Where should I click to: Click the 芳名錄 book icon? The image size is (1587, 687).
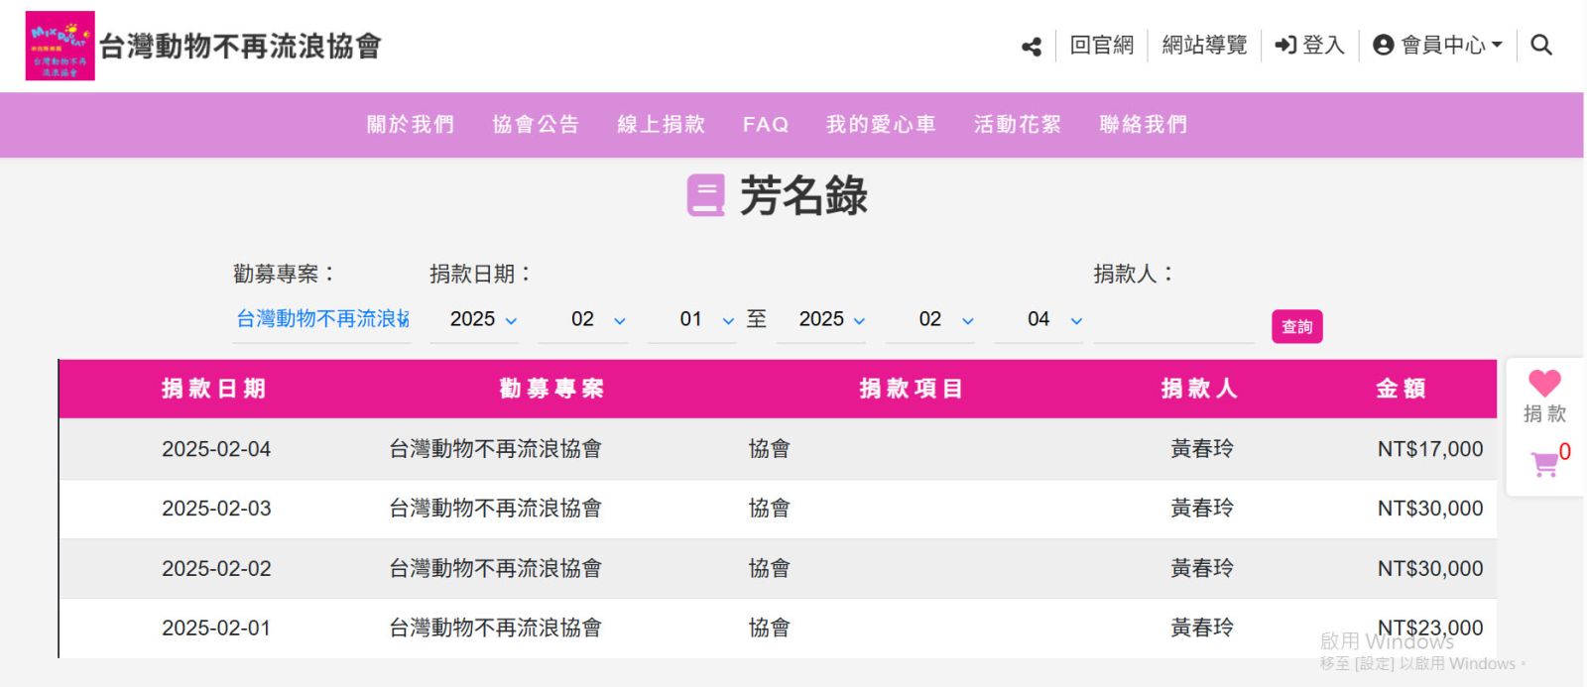pyautogui.click(x=706, y=195)
